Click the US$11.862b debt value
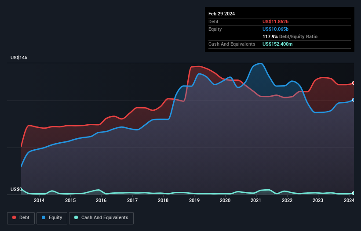This screenshot has height=231, width=361. [275, 22]
